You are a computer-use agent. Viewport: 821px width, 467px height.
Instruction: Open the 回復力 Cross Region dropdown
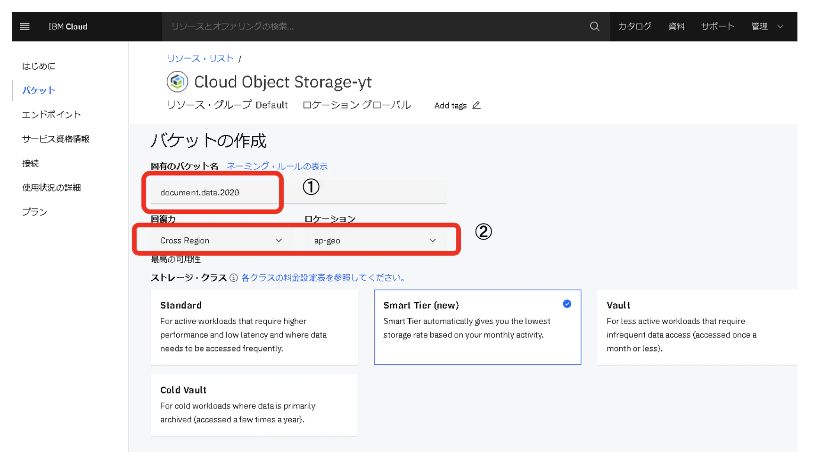coord(222,241)
